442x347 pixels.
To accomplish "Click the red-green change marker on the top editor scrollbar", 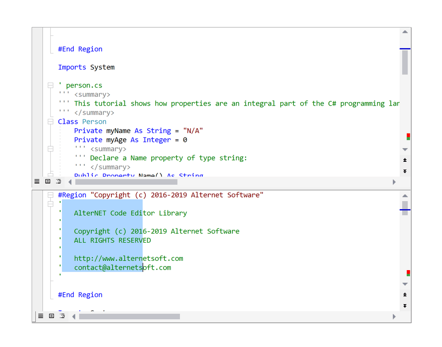I will [x=408, y=137].
